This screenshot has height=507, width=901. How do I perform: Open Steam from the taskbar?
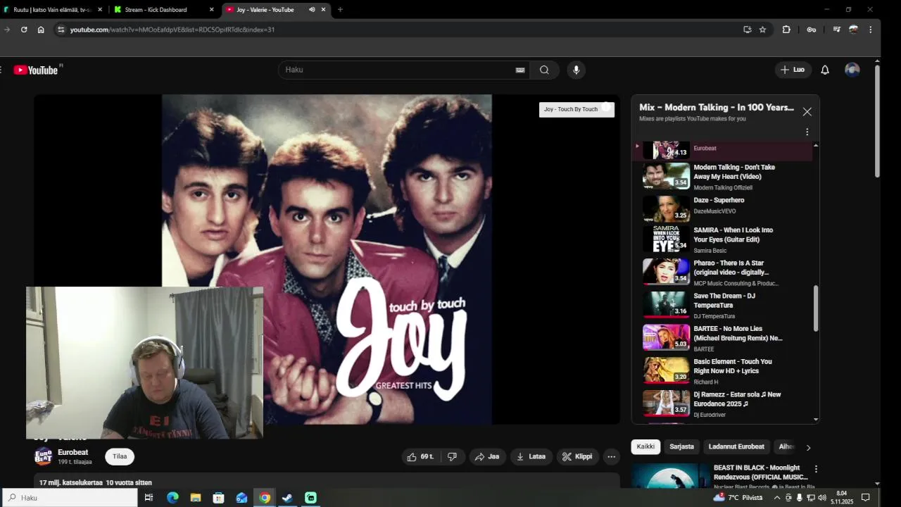click(287, 498)
